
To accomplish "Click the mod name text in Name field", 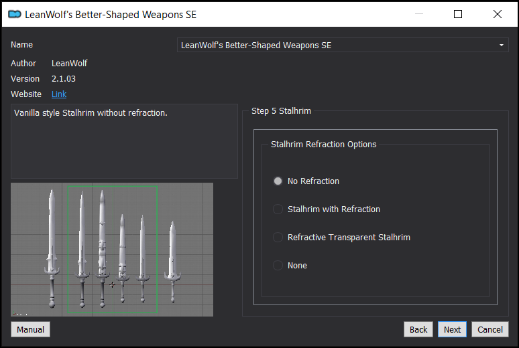I will click(256, 46).
